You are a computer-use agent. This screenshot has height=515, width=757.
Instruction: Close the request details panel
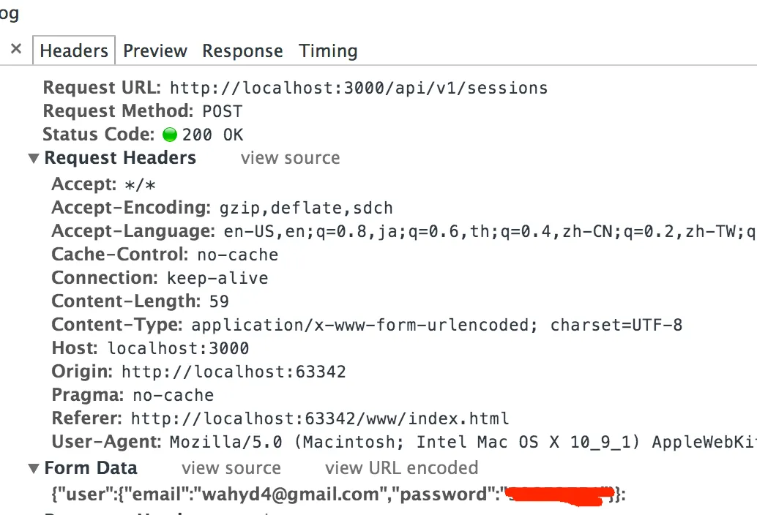point(16,48)
